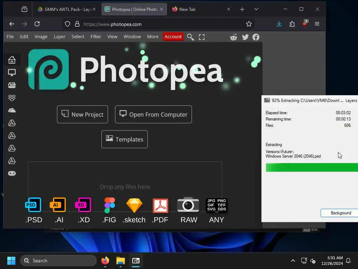Click the photopea.com address bar
The width and height of the screenshot is (358, 269).
(x=158, y=24)
